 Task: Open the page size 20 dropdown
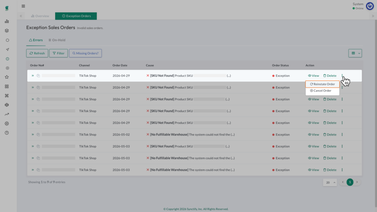coord(330,183)
